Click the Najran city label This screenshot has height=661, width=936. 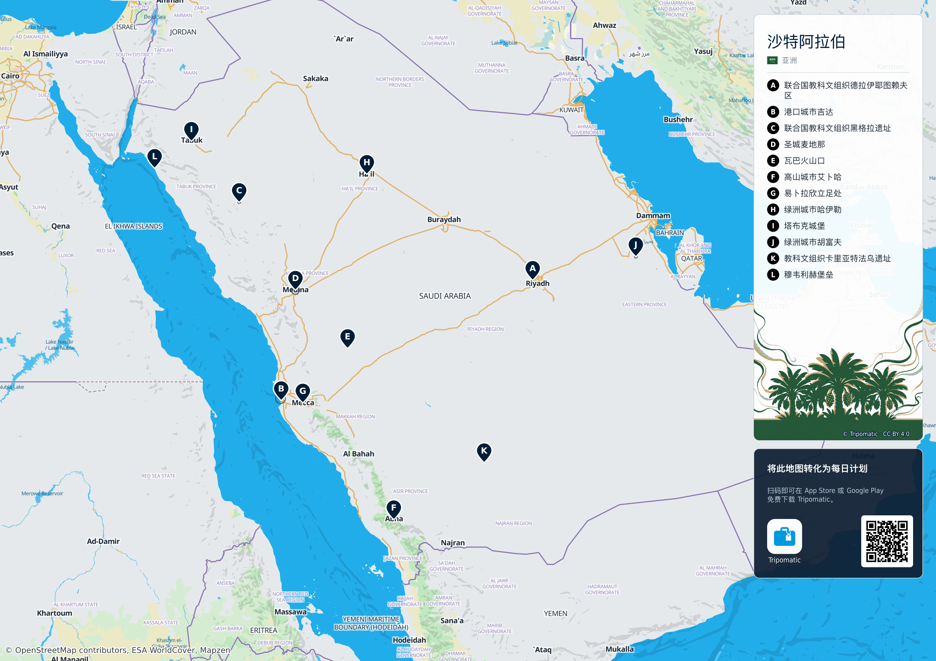pos(453,543)
